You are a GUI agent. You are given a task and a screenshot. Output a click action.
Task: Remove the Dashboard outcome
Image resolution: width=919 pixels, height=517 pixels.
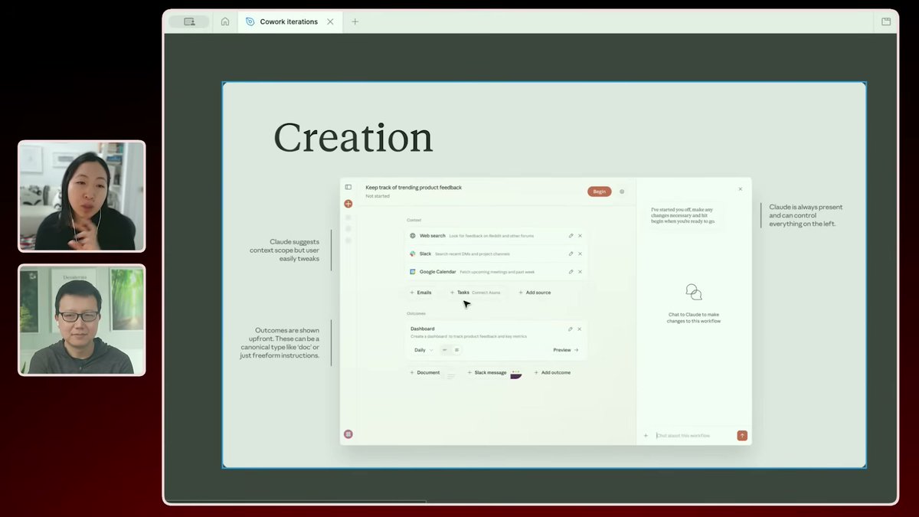point(580,329)
